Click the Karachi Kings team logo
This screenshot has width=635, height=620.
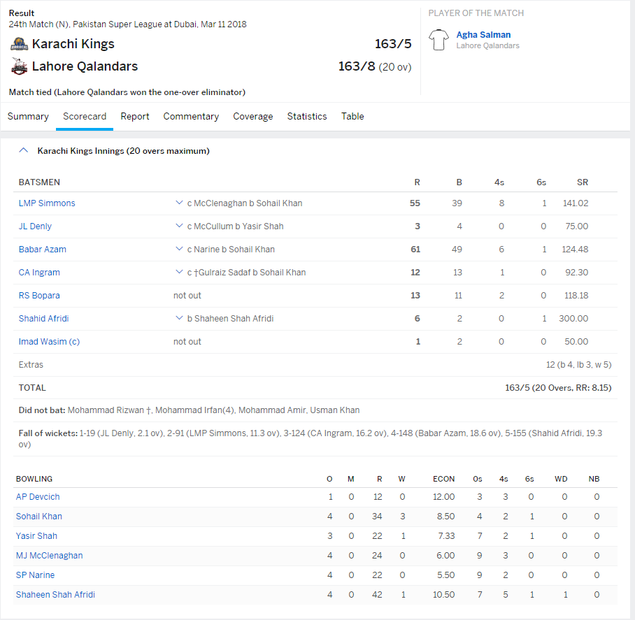tap(19, 45)
